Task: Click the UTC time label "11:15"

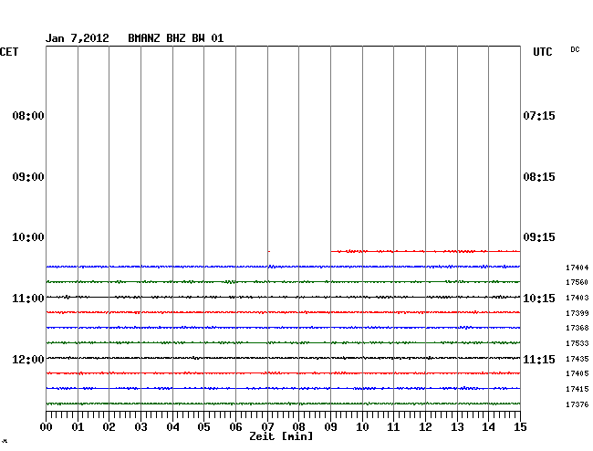Action: 539,359
